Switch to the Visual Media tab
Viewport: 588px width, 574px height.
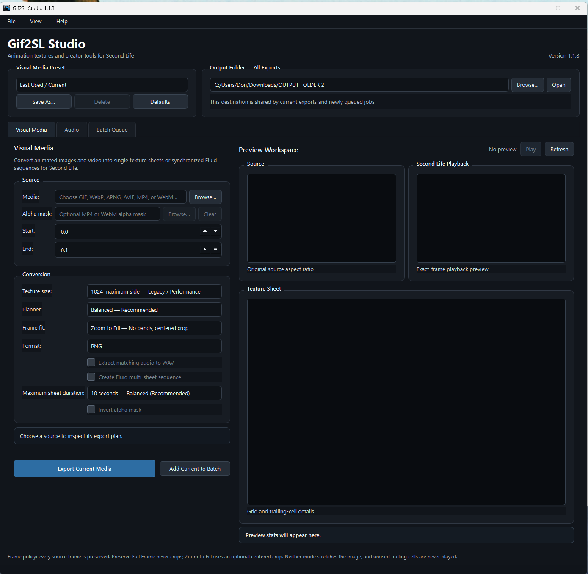coord(31,130)
